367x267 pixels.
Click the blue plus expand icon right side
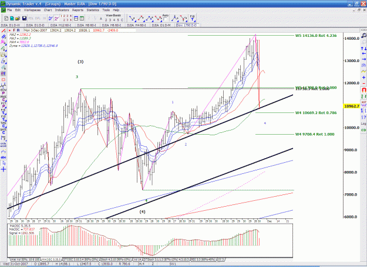coord(363,77)
